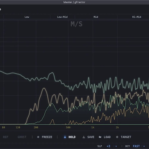This screenshot has width=149, height=149.
Task: Click the 2k frequency axis label
Action: [x=117, y=128]
